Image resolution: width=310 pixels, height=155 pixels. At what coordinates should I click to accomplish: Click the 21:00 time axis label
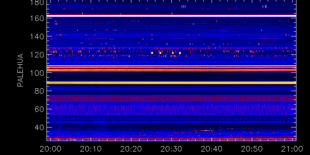click(292, 149)
